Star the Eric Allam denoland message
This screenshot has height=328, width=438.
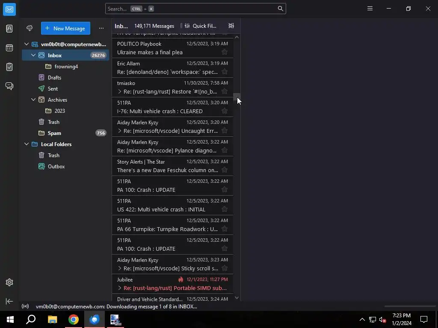click(224, 72)
